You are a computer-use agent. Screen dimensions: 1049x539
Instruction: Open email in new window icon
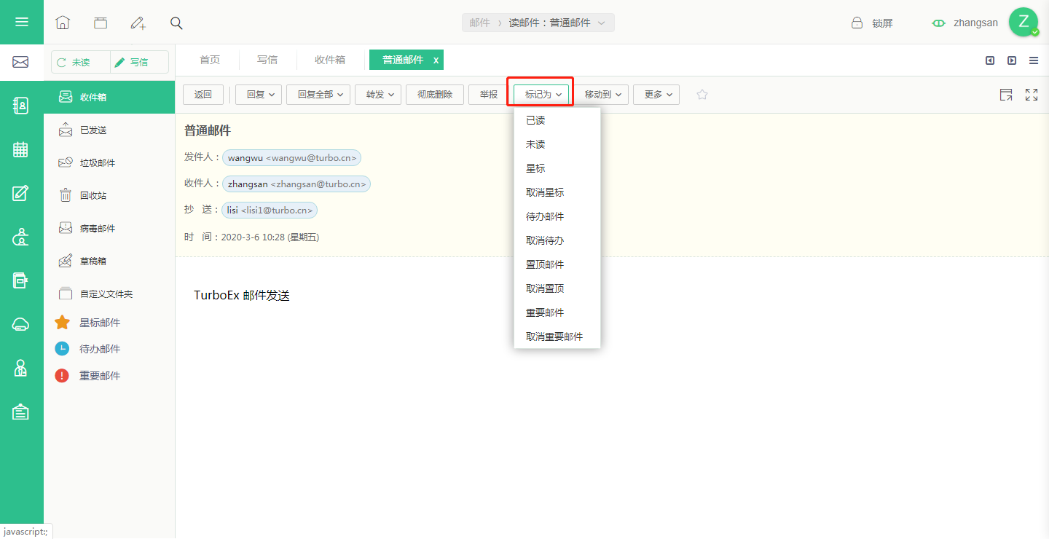1006,95
